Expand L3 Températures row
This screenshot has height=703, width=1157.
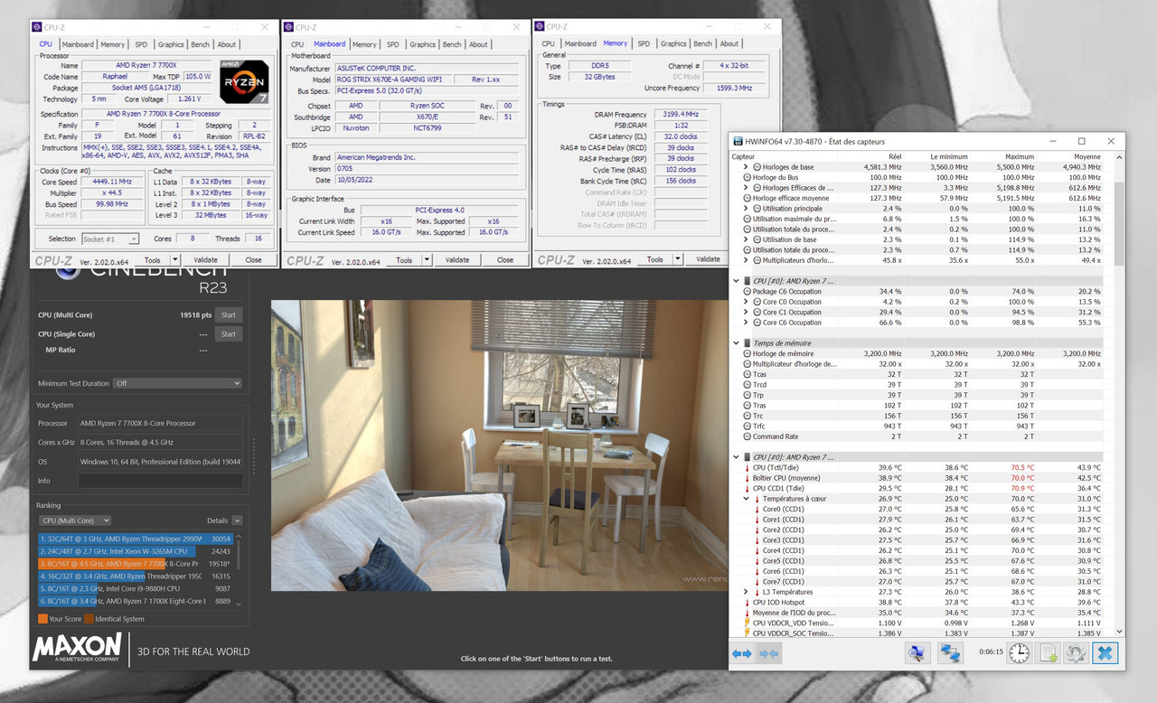click(x=746, y=592)
